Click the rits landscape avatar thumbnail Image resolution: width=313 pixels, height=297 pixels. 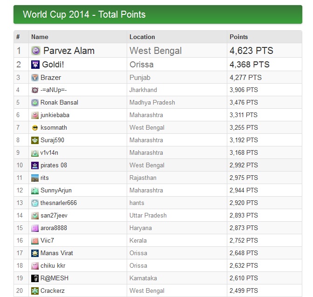(35, 178)
